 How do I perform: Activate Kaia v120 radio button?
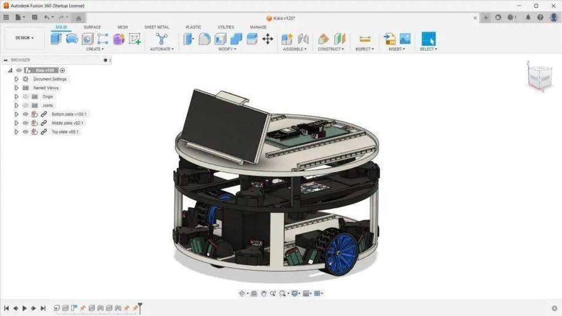pyautogui.click(x=63, y=71)
